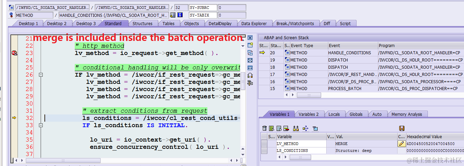This screenshot has height=166, width=464.
Task: Open the Data Explorer tab
Action: click(254, 23)
